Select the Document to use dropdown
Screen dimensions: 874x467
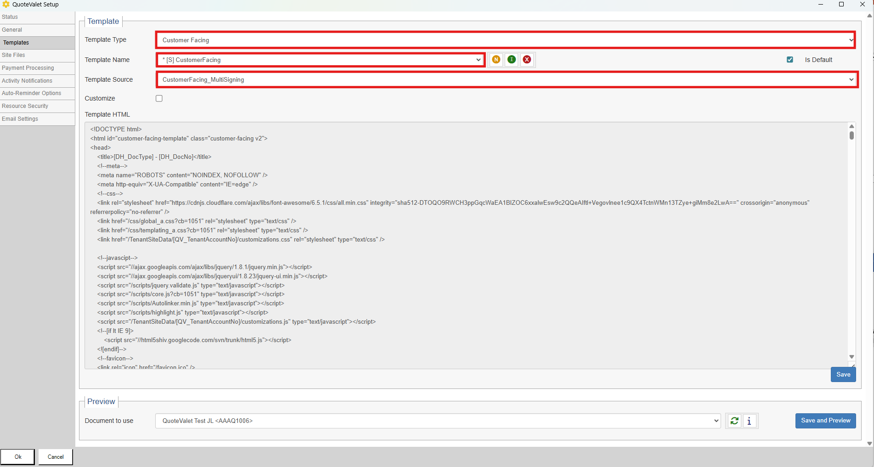(x=438, y=421)
